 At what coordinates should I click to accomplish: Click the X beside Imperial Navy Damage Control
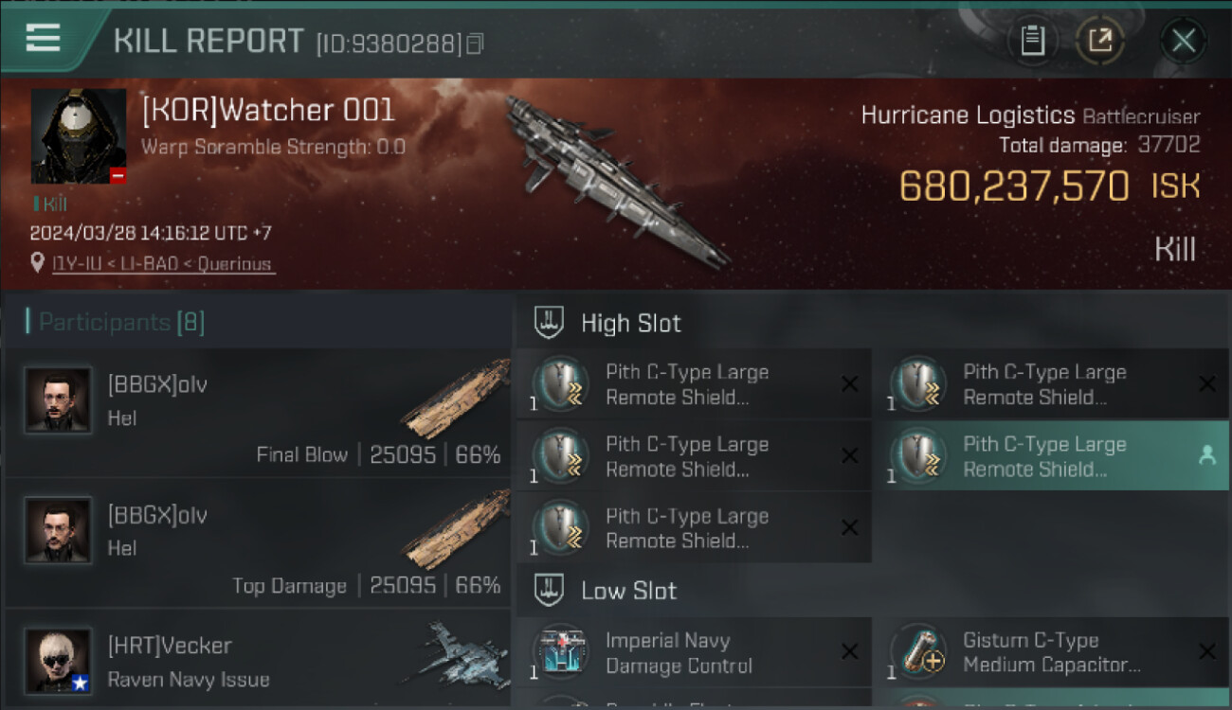coord(849,651)
